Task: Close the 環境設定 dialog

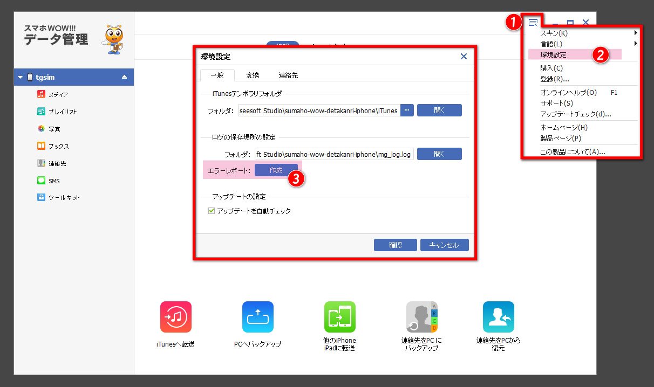Action: pyautogui.click(x=463, y=57)
